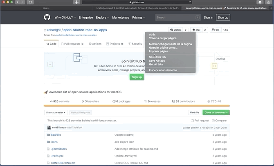Screen dimensions: 274x166
Task: Click the GitHub search field
Action: click(178, 18)
